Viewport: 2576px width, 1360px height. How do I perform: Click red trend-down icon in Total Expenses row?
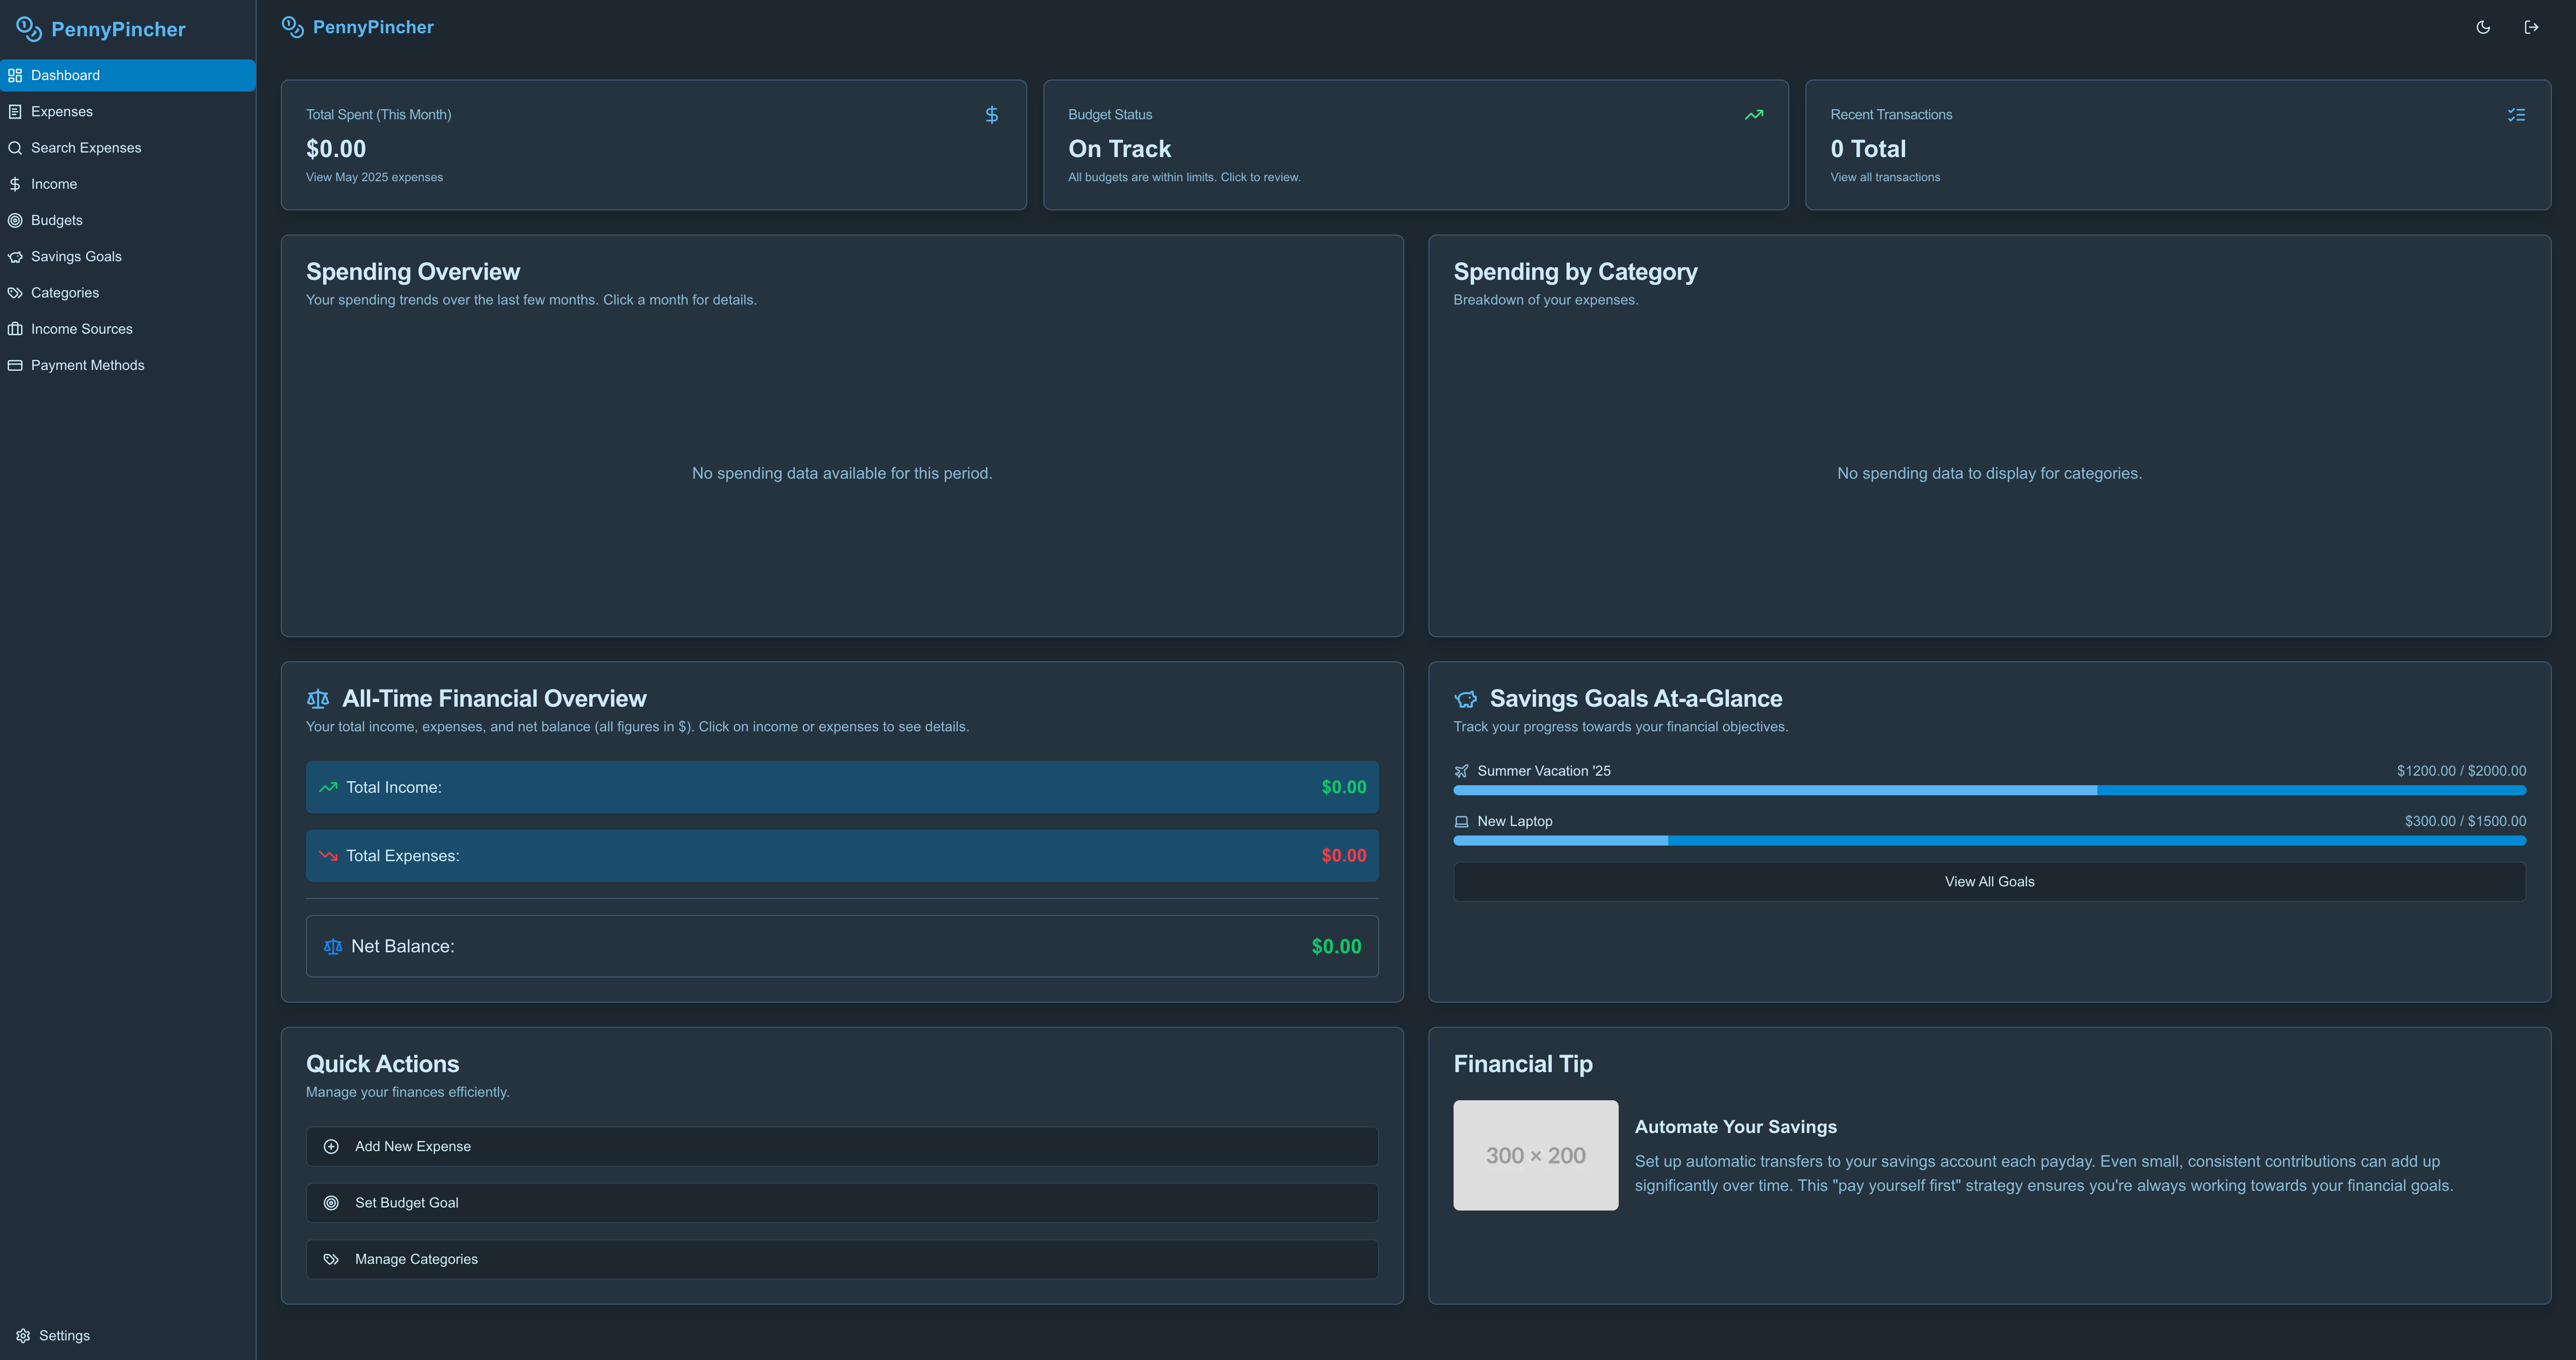(x=328, y=855)
